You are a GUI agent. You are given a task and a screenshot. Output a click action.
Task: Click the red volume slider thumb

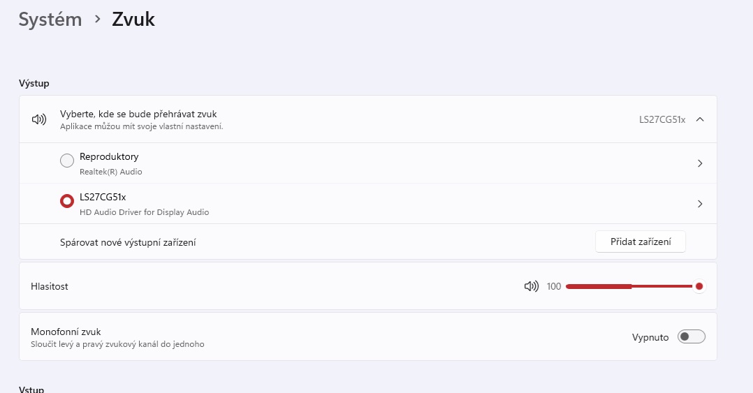tap(699, 286)
